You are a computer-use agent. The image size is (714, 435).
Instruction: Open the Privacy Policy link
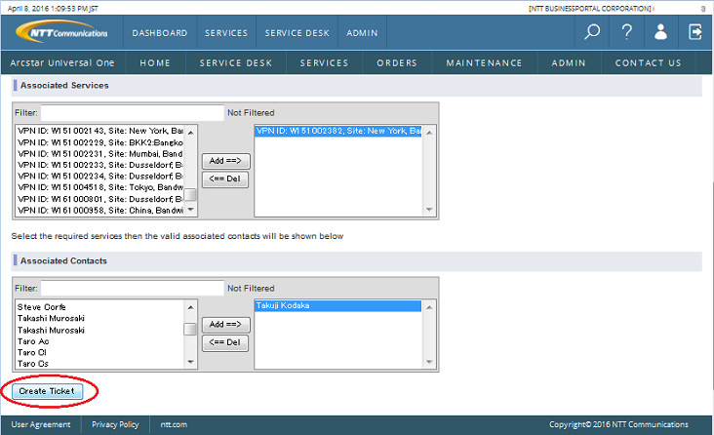click(x=115, y=425)
